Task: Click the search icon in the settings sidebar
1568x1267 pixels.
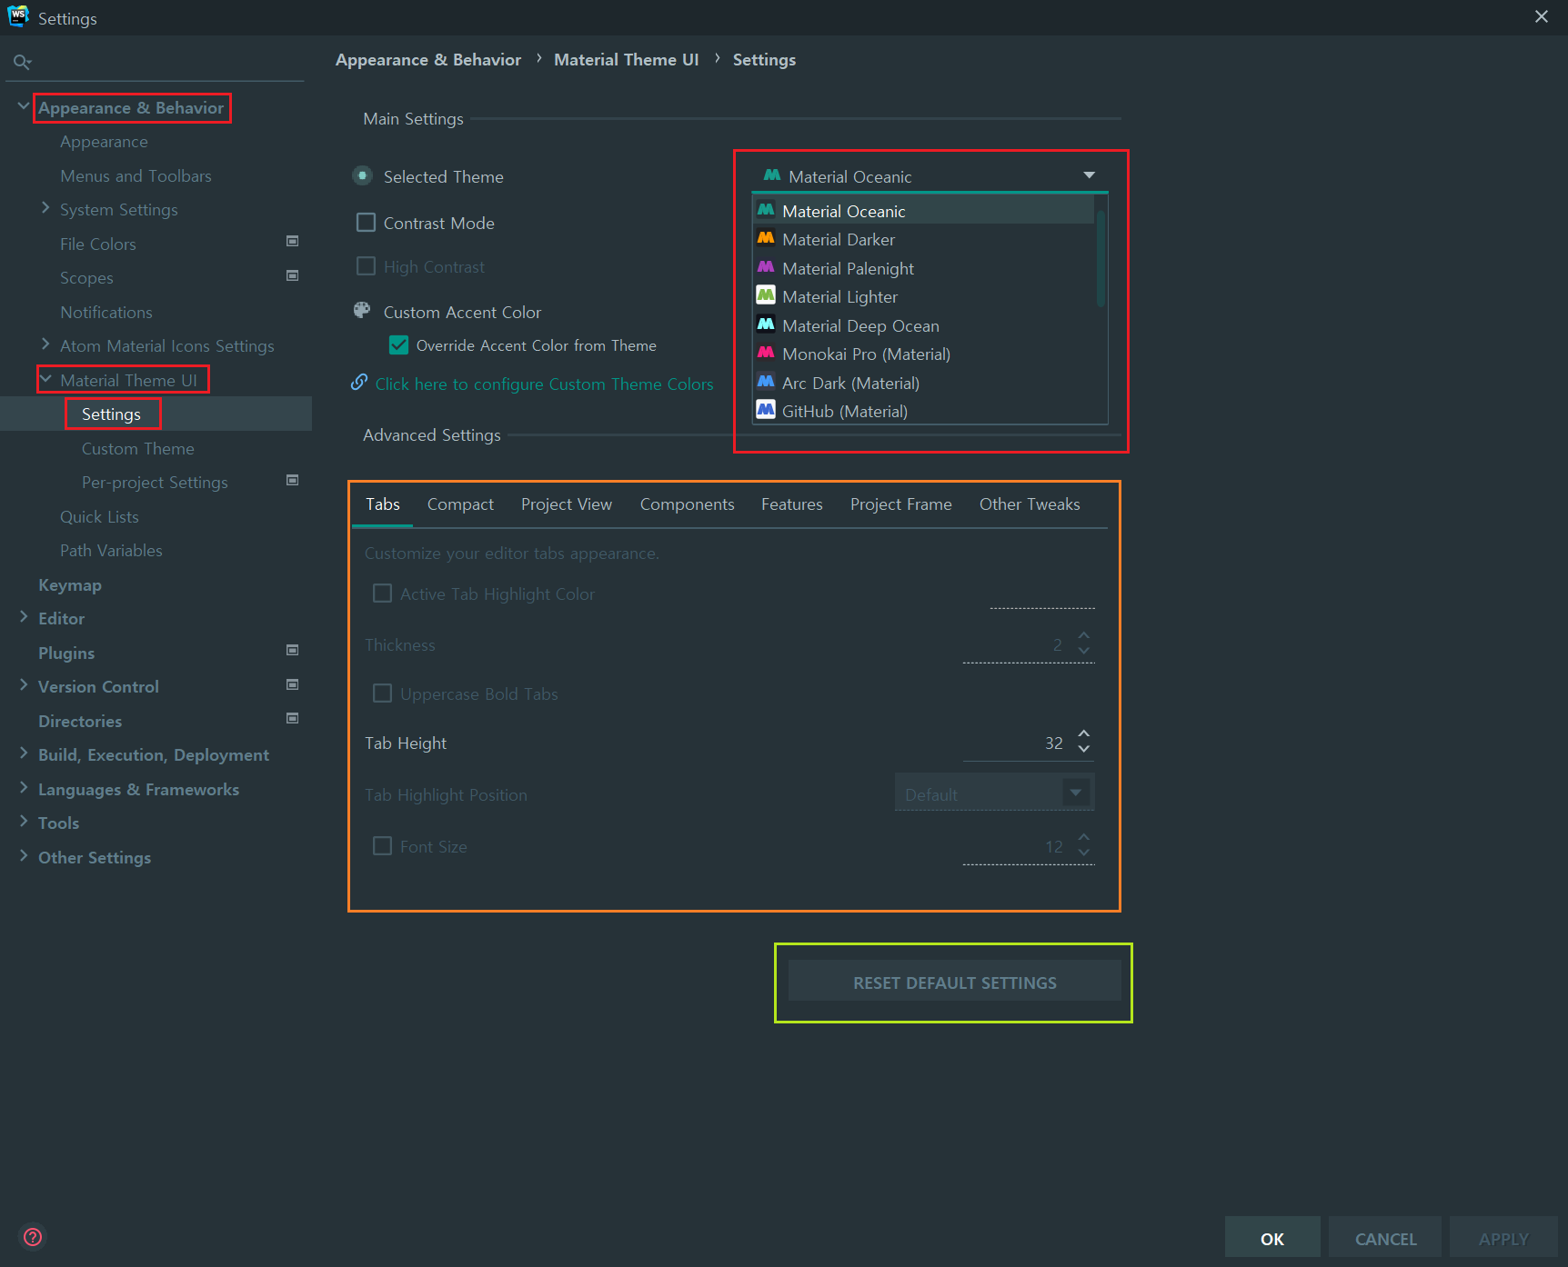Action: [22, 62]
